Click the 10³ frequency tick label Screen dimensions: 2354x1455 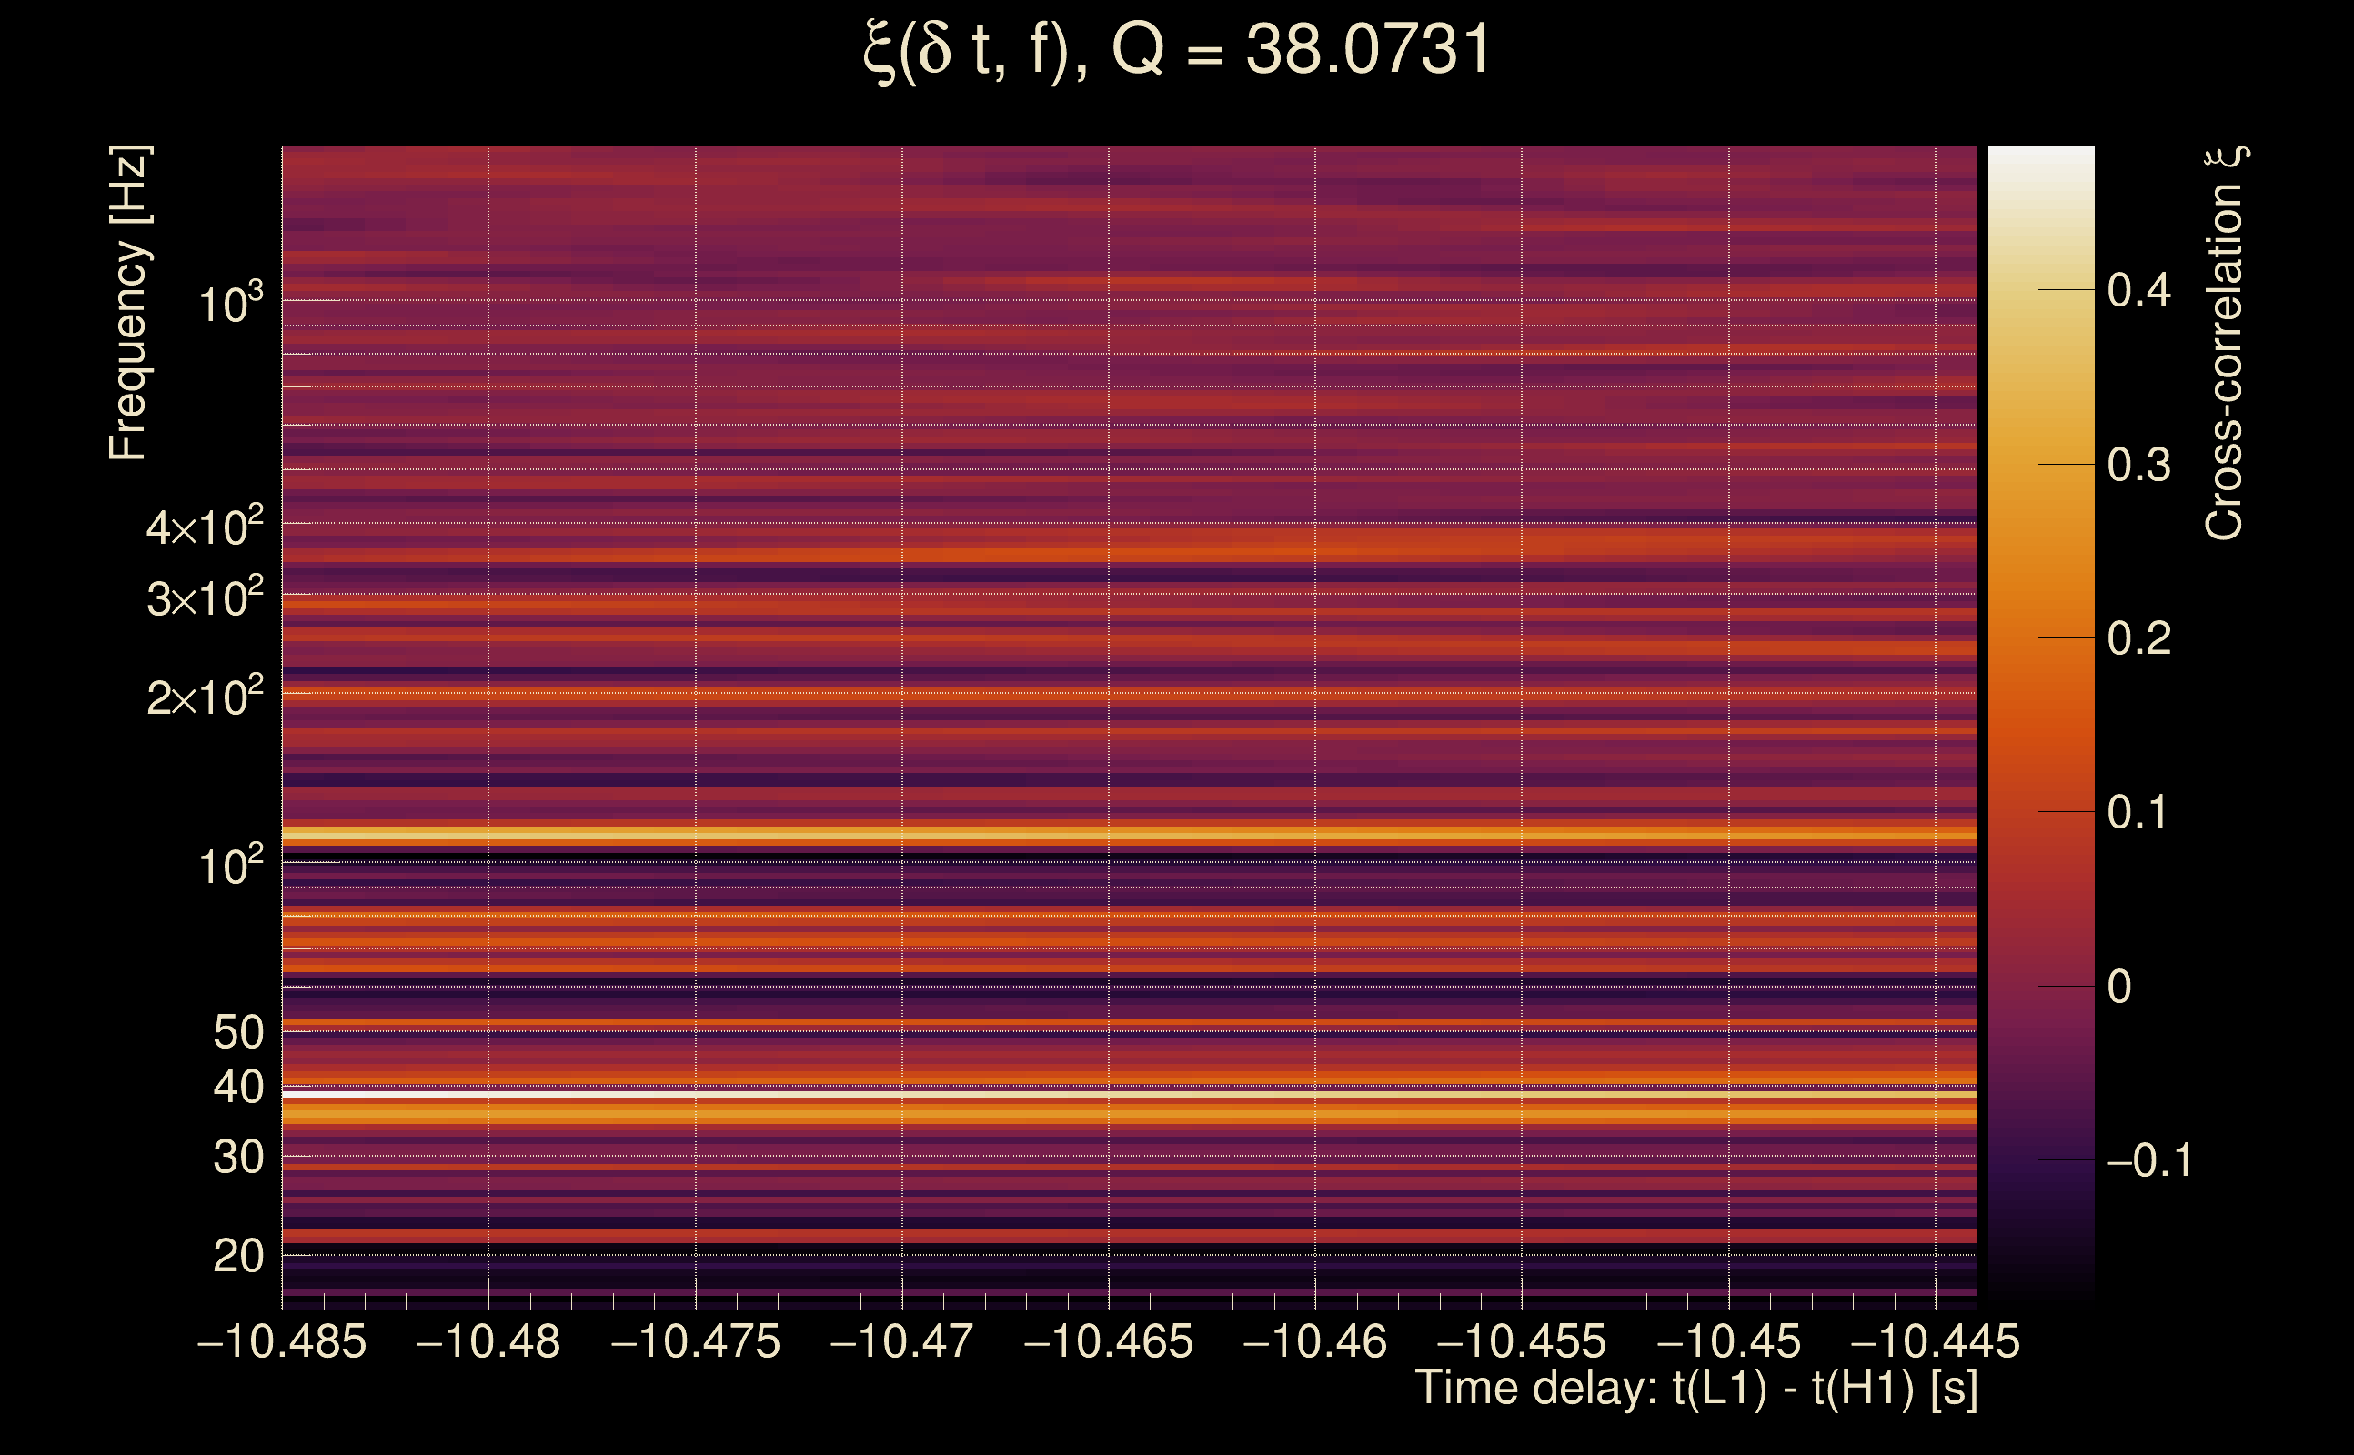(x=230, y=304)
